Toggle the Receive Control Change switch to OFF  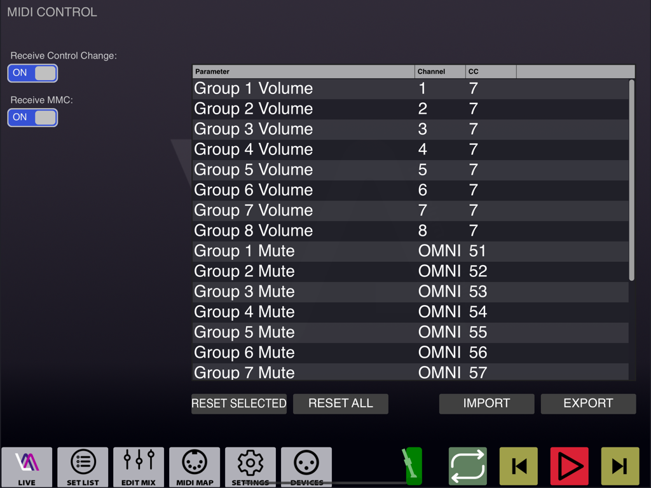[x=32, y=73]
